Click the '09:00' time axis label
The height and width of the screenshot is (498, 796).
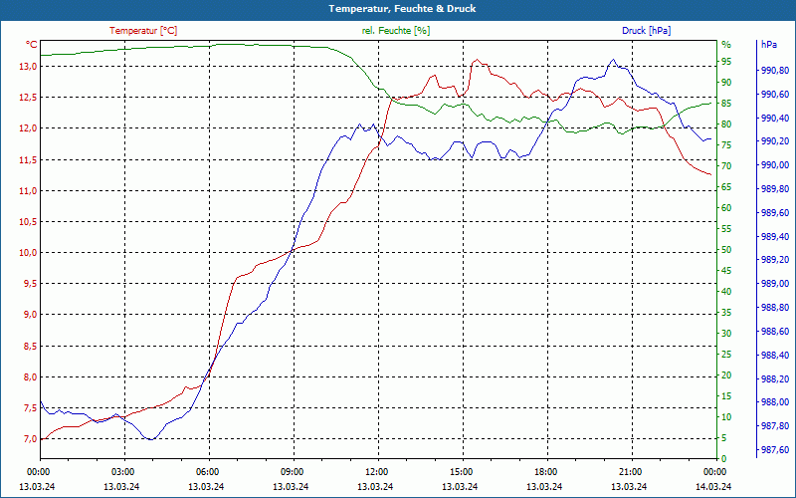pos(292,471)
